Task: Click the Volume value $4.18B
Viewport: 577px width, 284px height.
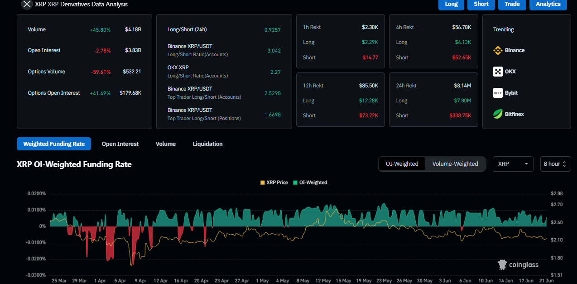Action: coord(133,29)
